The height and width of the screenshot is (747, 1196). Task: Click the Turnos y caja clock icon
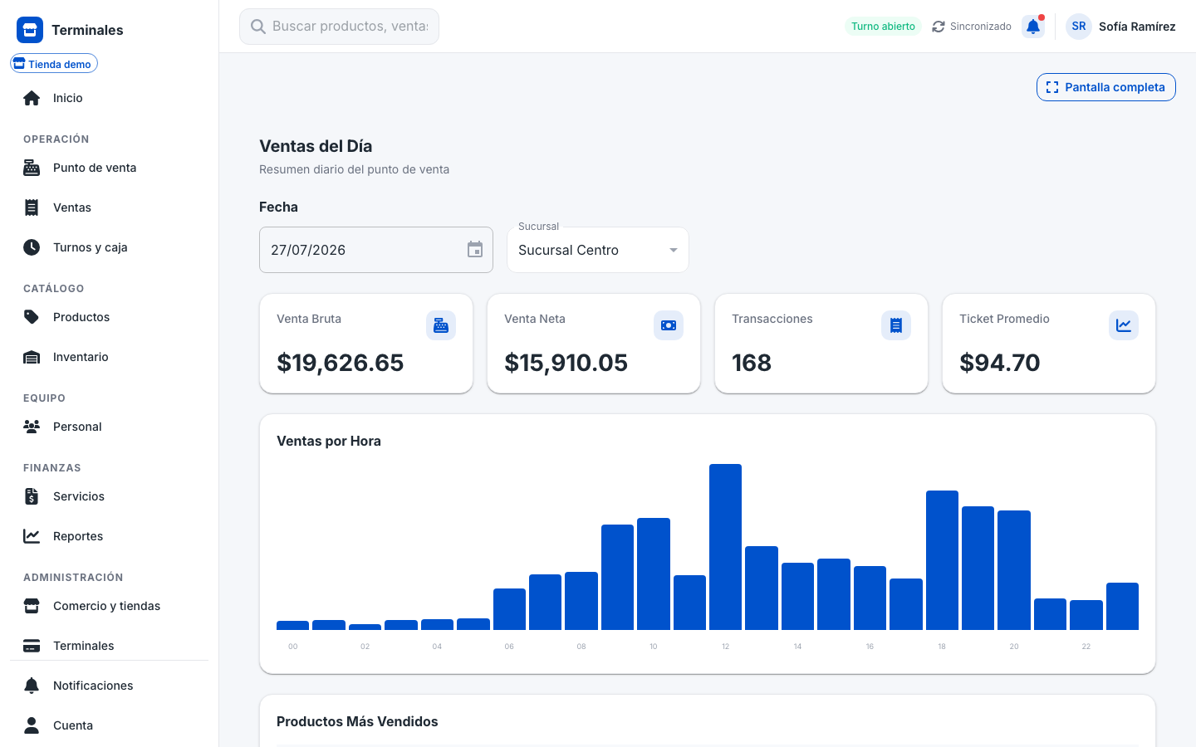tap(32, 247)
